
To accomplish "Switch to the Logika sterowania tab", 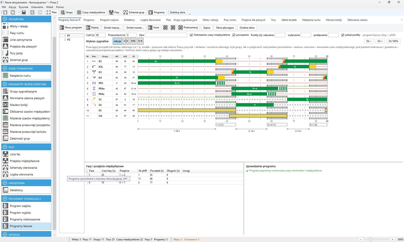I will 150,20.
